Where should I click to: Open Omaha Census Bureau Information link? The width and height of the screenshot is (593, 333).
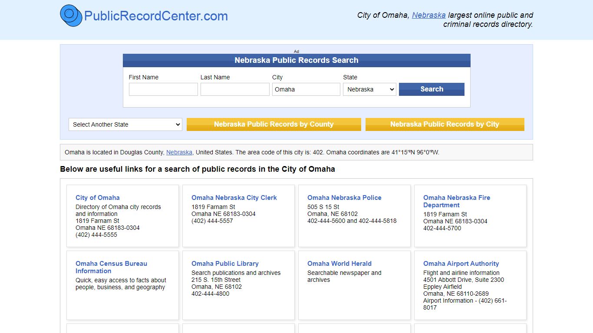pos(111,267)
